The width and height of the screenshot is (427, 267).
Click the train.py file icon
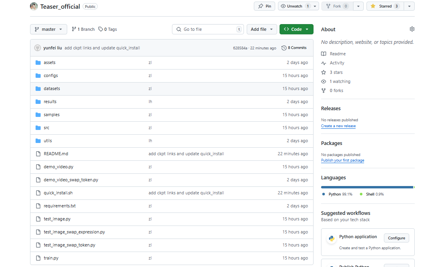38,258
